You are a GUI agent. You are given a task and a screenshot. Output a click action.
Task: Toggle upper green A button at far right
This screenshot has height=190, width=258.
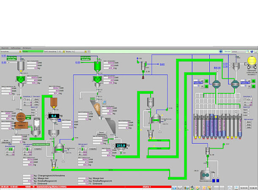coord(254,81)
